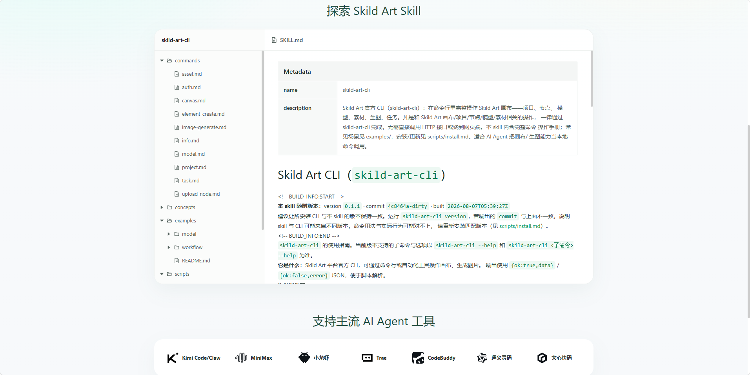Screen dimensions: 750x375
Task: Click the workflow folder icon
Action: pyautogui.click(x=177, y=248)
